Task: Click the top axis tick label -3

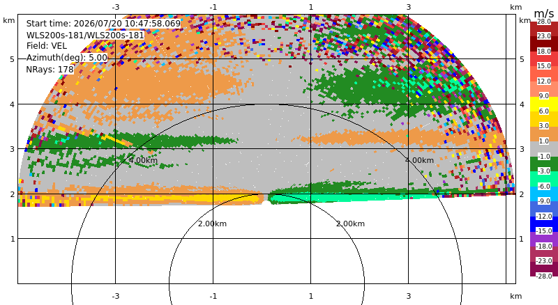Action: [115, 7]
